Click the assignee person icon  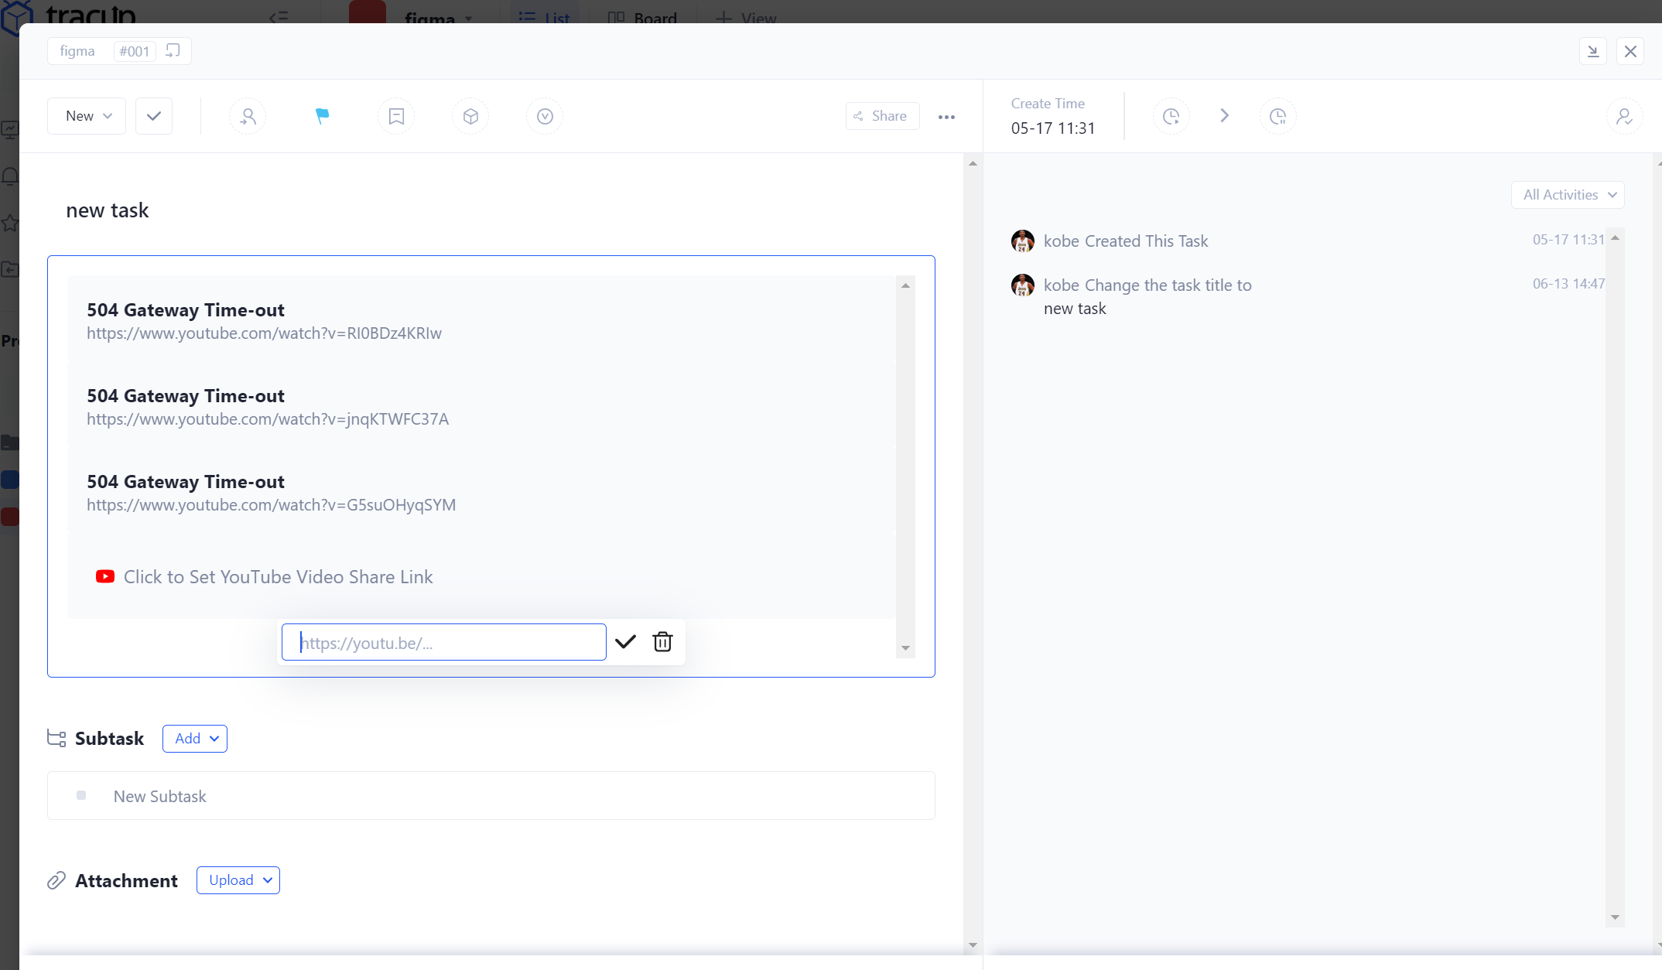pyautogui.click(x=248, y=116)
